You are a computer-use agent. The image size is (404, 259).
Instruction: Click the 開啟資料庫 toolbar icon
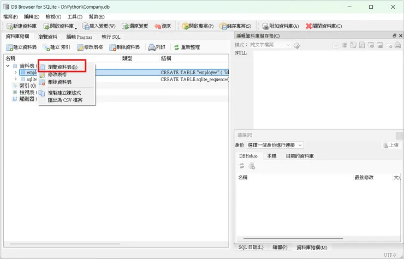[46, 26]
